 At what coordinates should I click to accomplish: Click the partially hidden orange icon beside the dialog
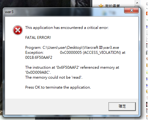tap(147, 13)
